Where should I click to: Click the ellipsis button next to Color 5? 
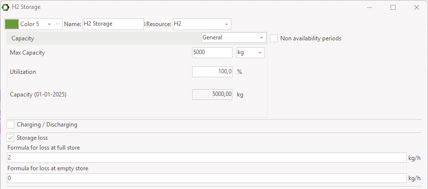coord(58,24)
